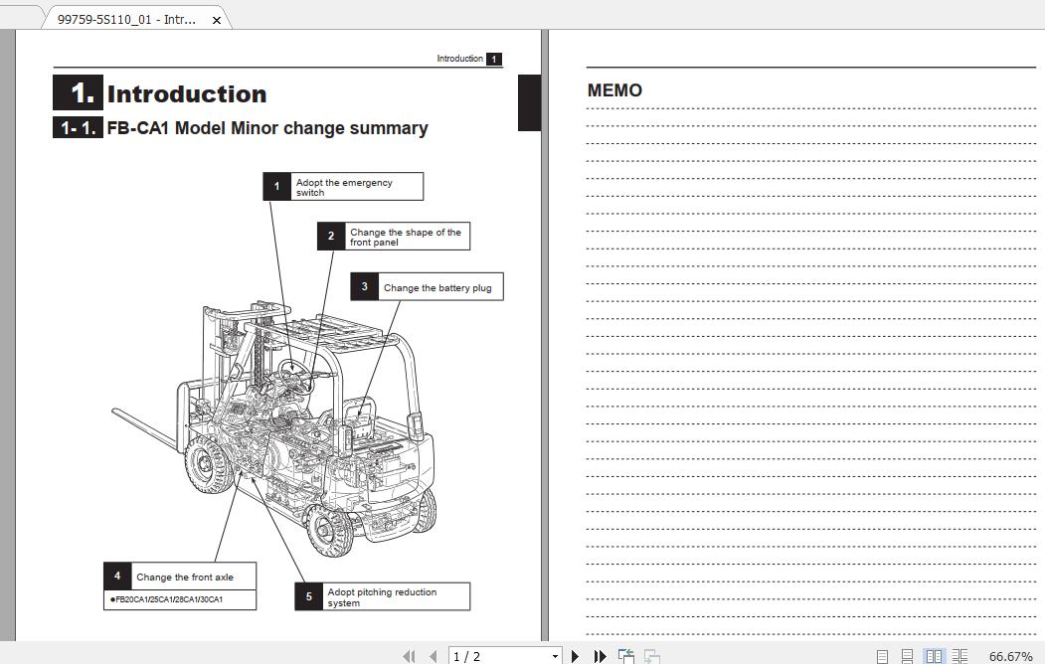This screenshot has height=664, width=1045.
Task: Go back to the previous view
Action: point(625,656)
